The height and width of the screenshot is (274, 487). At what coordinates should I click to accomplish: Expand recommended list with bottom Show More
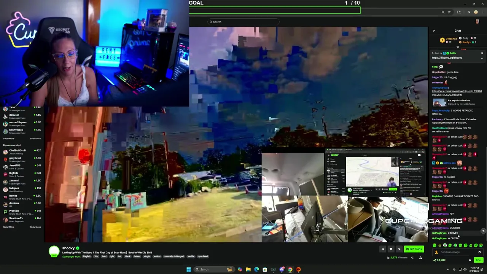coord(9,227)
